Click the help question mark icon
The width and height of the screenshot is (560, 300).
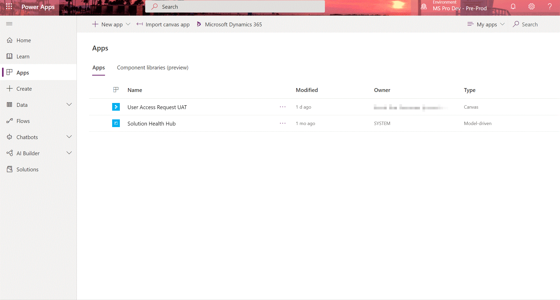coord(550,7)
